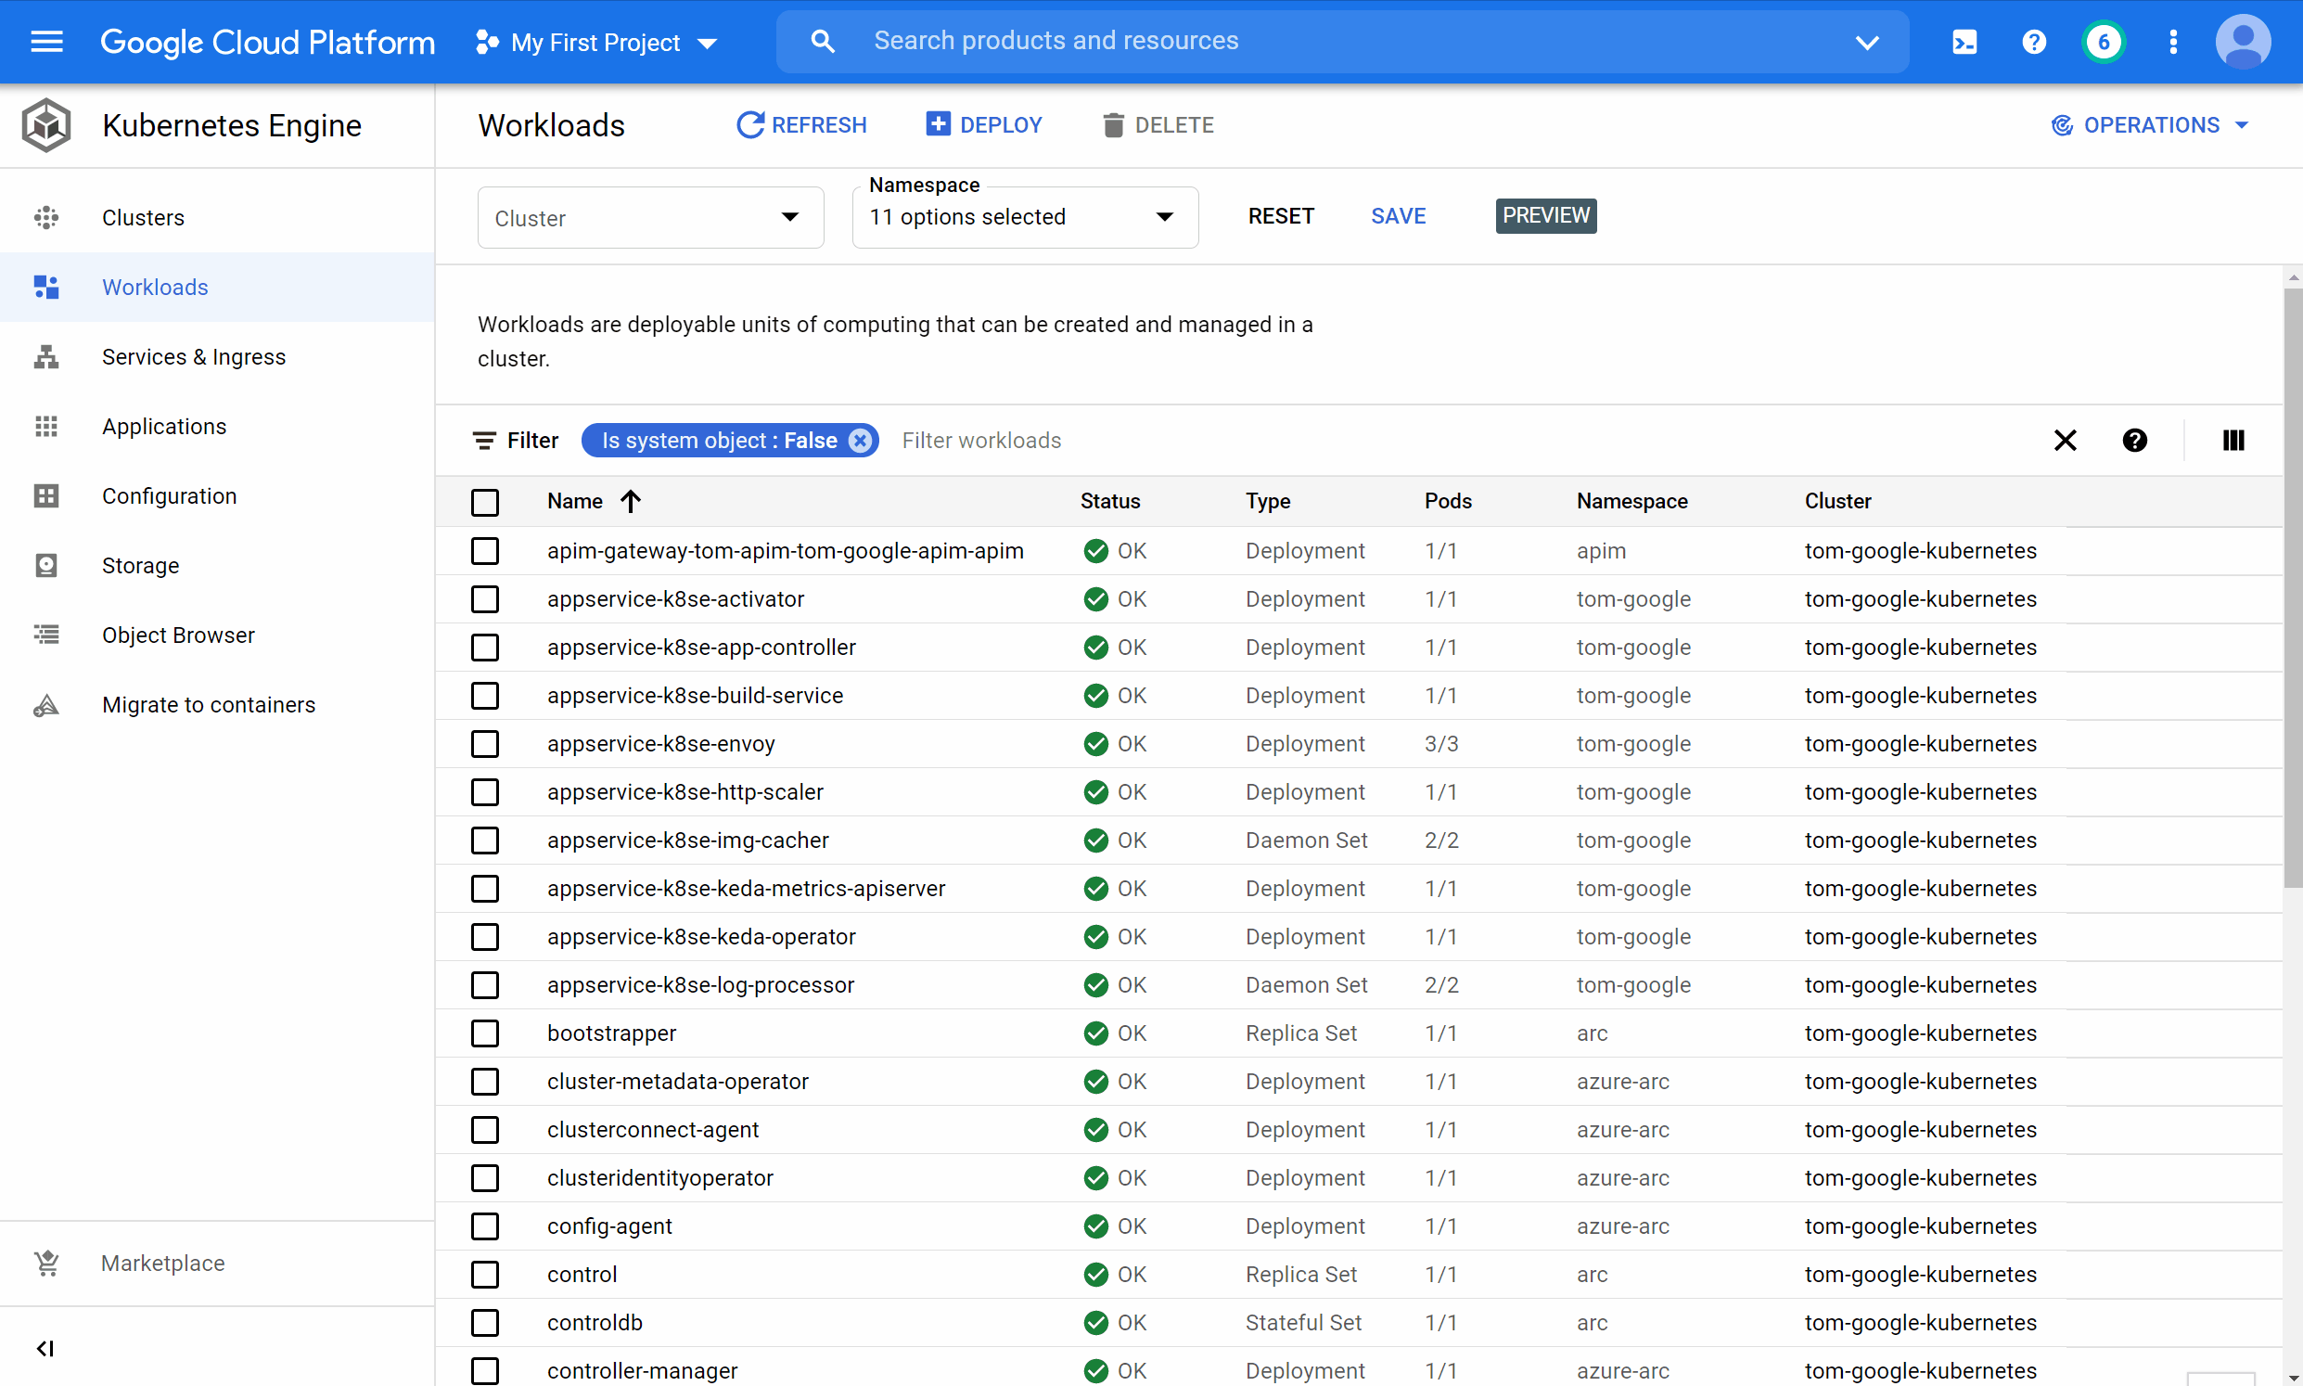Go to Services & Ingress section
This screenshot has height=1386, width=2303.
click(x=193, y=357)
